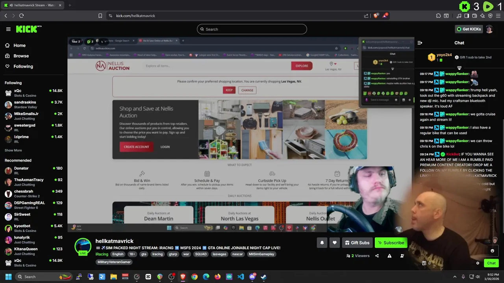Image resolution: width=504 pixels, height=283 pixels.
Task: Click the notification bell under the stream
Action: (322, 243)
